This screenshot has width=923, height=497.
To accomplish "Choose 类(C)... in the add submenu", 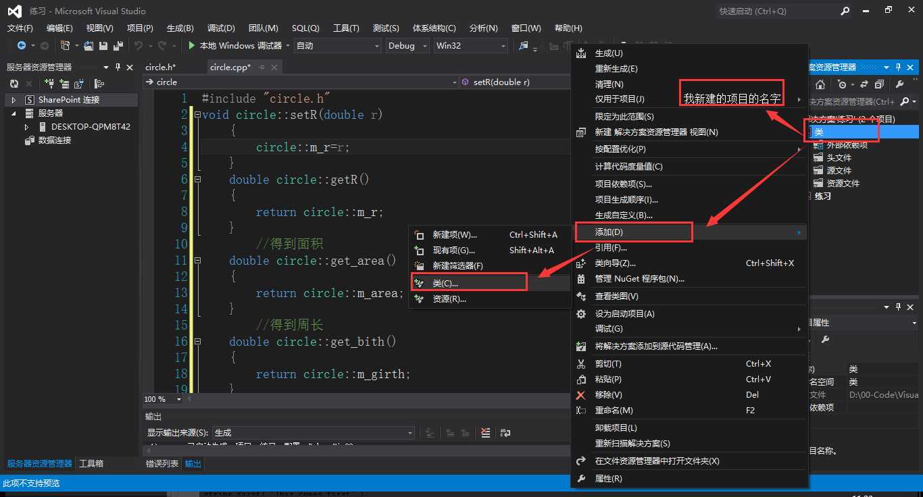I will pyautogui.click(x=490, y=284).
